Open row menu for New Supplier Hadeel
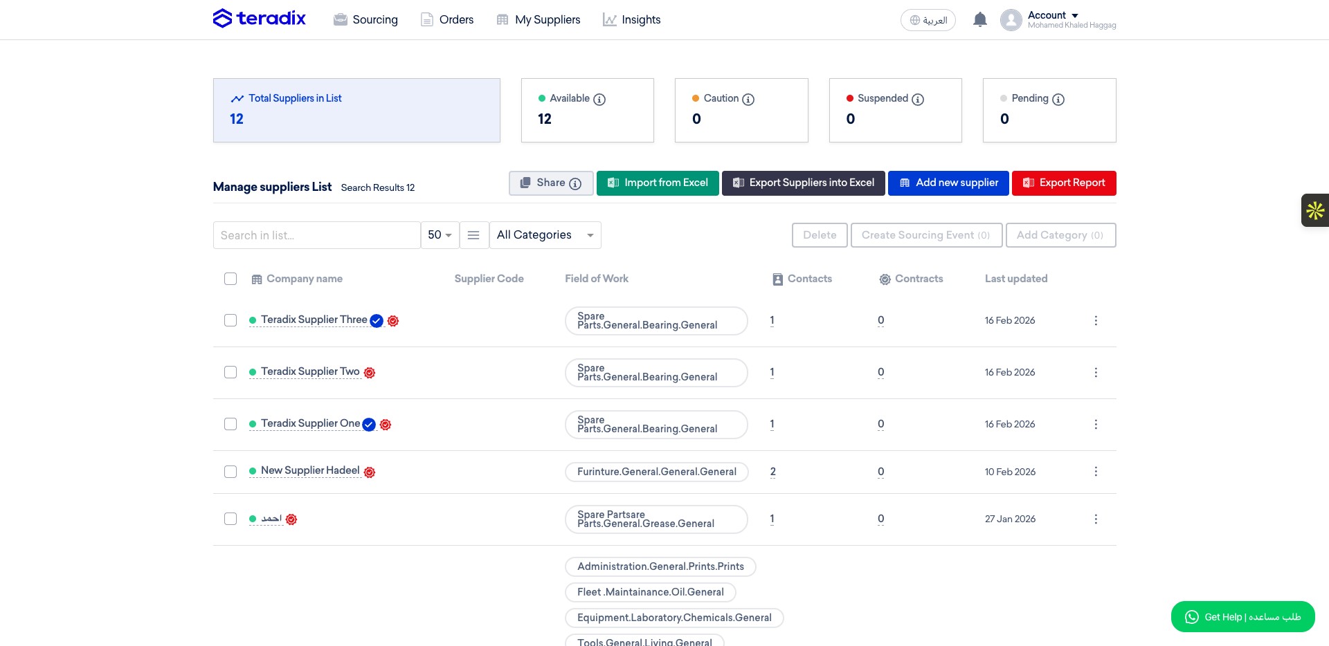1329x646 pixels. (x=1096, y=471)
